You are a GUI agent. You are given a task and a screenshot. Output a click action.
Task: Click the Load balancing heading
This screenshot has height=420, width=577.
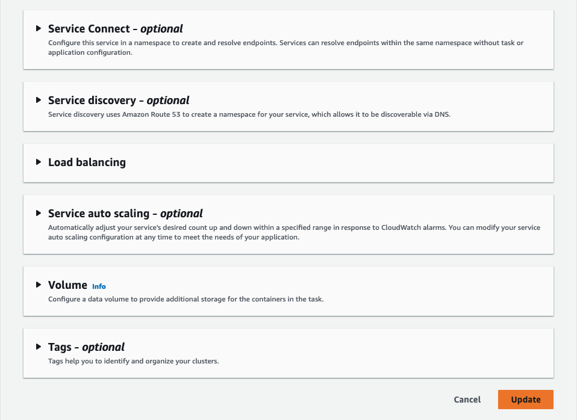tap(87, 162)
